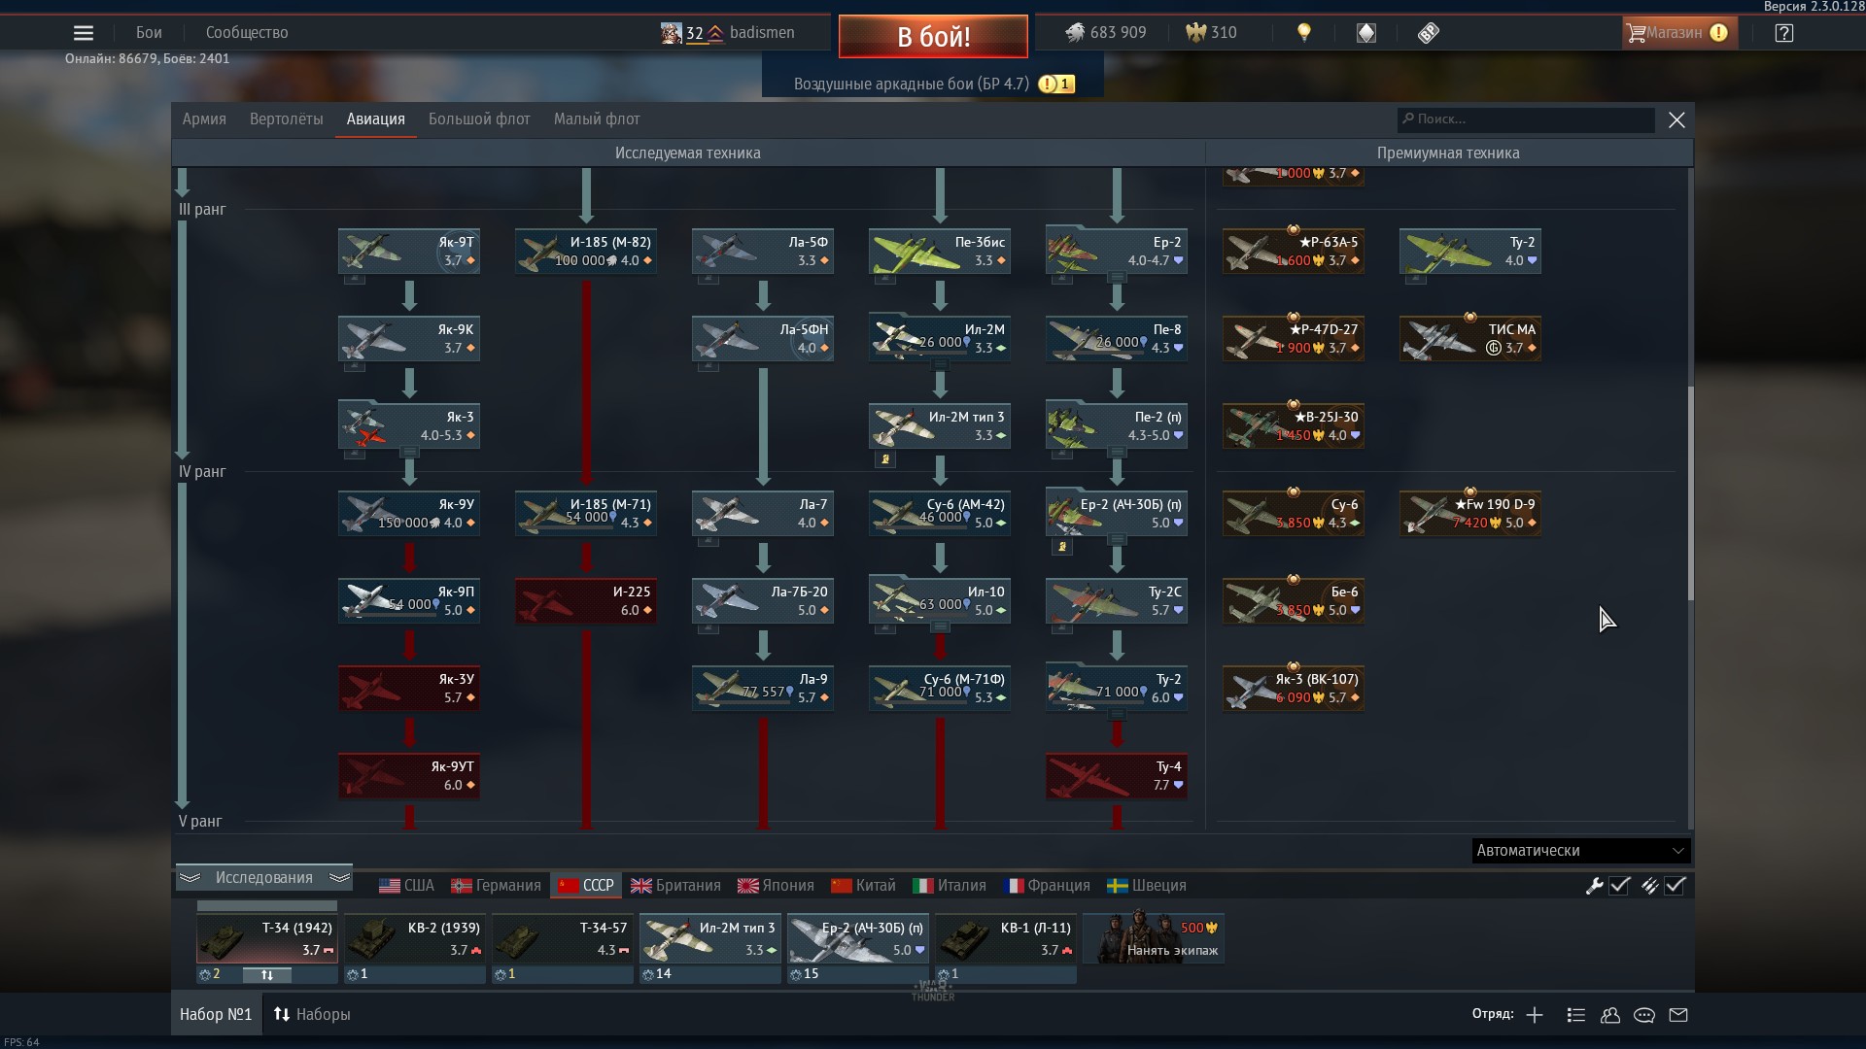The image size is (1866, 1049).
Task: Select Ер-2 (АЧ-30Б) (п) crew slot
Action: tap(858, 938)
